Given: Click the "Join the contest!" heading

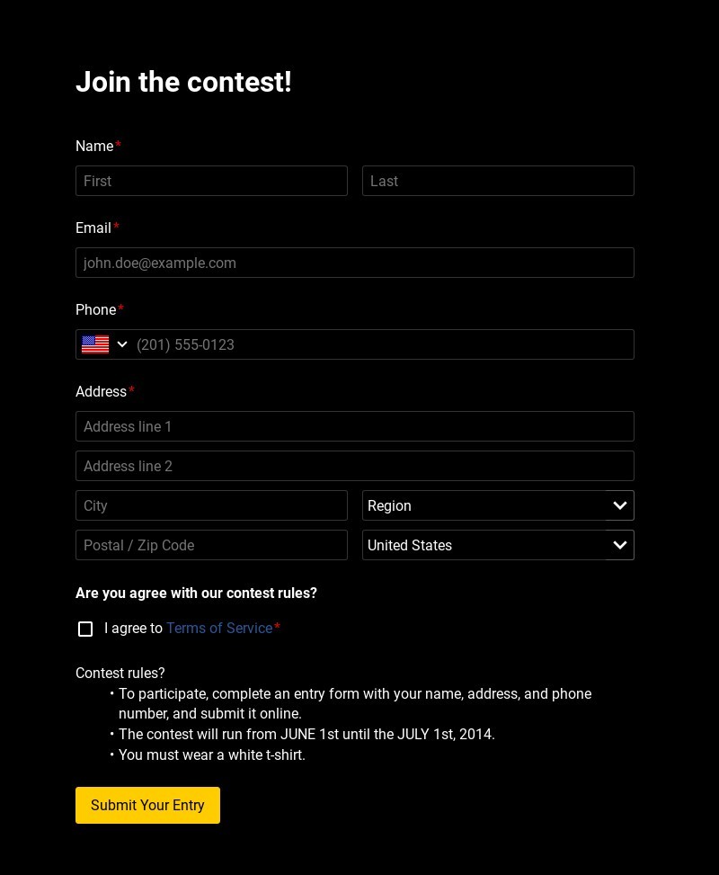Looking at the screenshot, I should coord(183,82).
